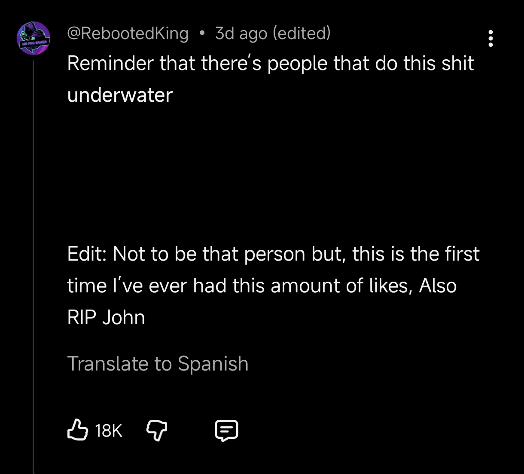Dislike the comment with thumbs-down icon
This screenshot has width=524, height=474.
point(157,430)
